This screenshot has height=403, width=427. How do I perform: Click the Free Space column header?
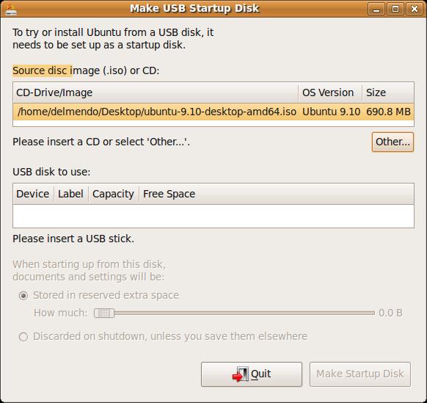[x=277, y=194]
